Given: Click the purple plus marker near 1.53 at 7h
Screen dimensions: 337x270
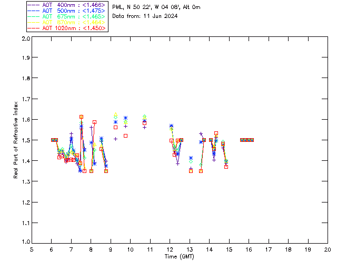Looking at the screenshot, I should (72, 134).
